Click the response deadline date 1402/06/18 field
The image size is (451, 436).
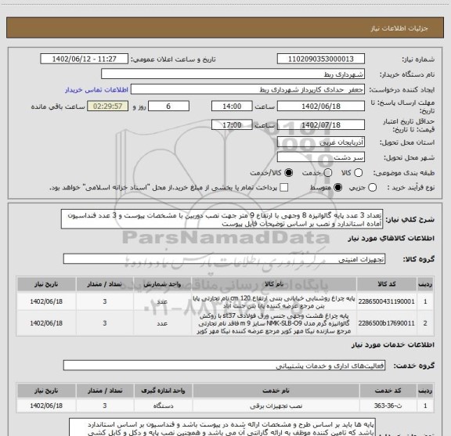pyautogui.click(x=321, y=106)
